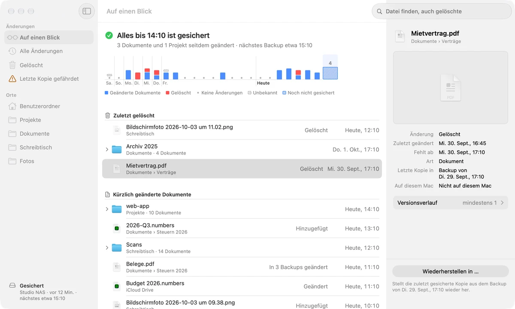This screenshot has width=515, height=309.
Task: Open the Auf einen Blick view
Action: tap(49, 37)
